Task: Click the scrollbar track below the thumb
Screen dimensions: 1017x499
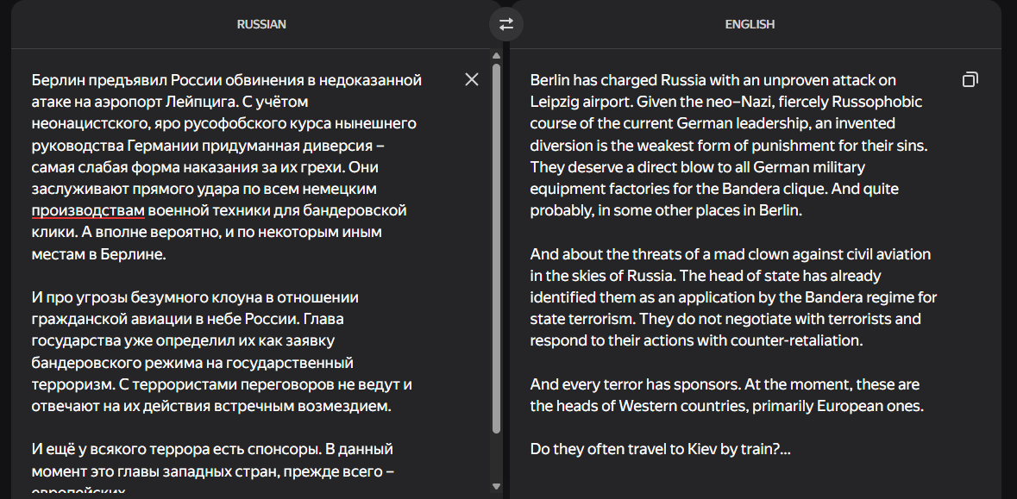Action: 497,458
